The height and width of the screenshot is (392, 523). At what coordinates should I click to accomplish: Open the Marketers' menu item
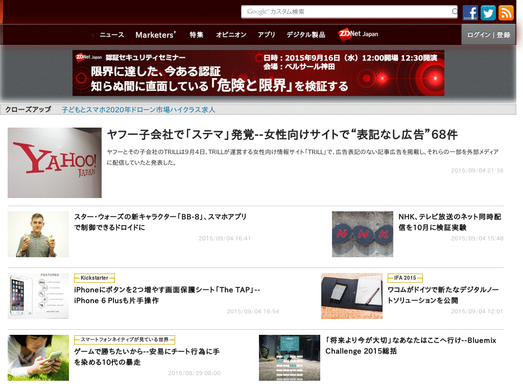point(155,35)
